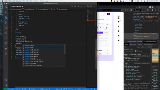Click Live Share in the status bar
Screen dimensions: 160x90
click(x=33, y=89)
